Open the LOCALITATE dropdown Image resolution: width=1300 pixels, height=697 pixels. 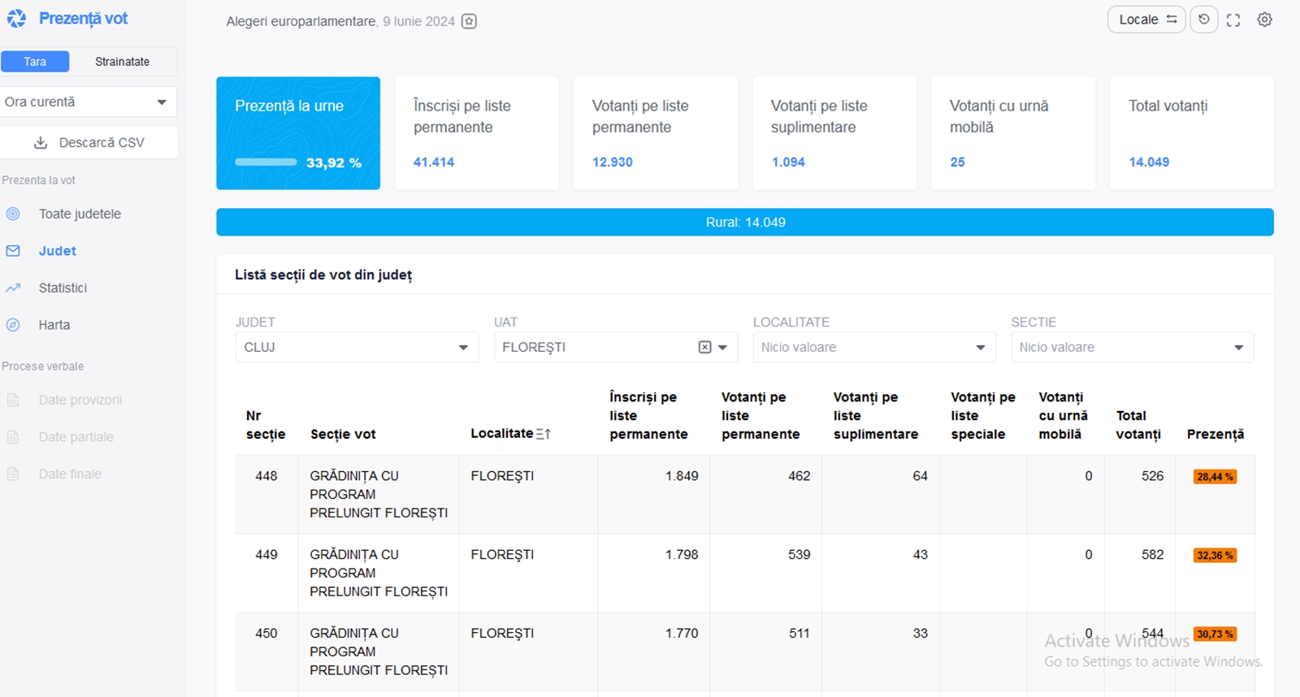coord(873,347)
